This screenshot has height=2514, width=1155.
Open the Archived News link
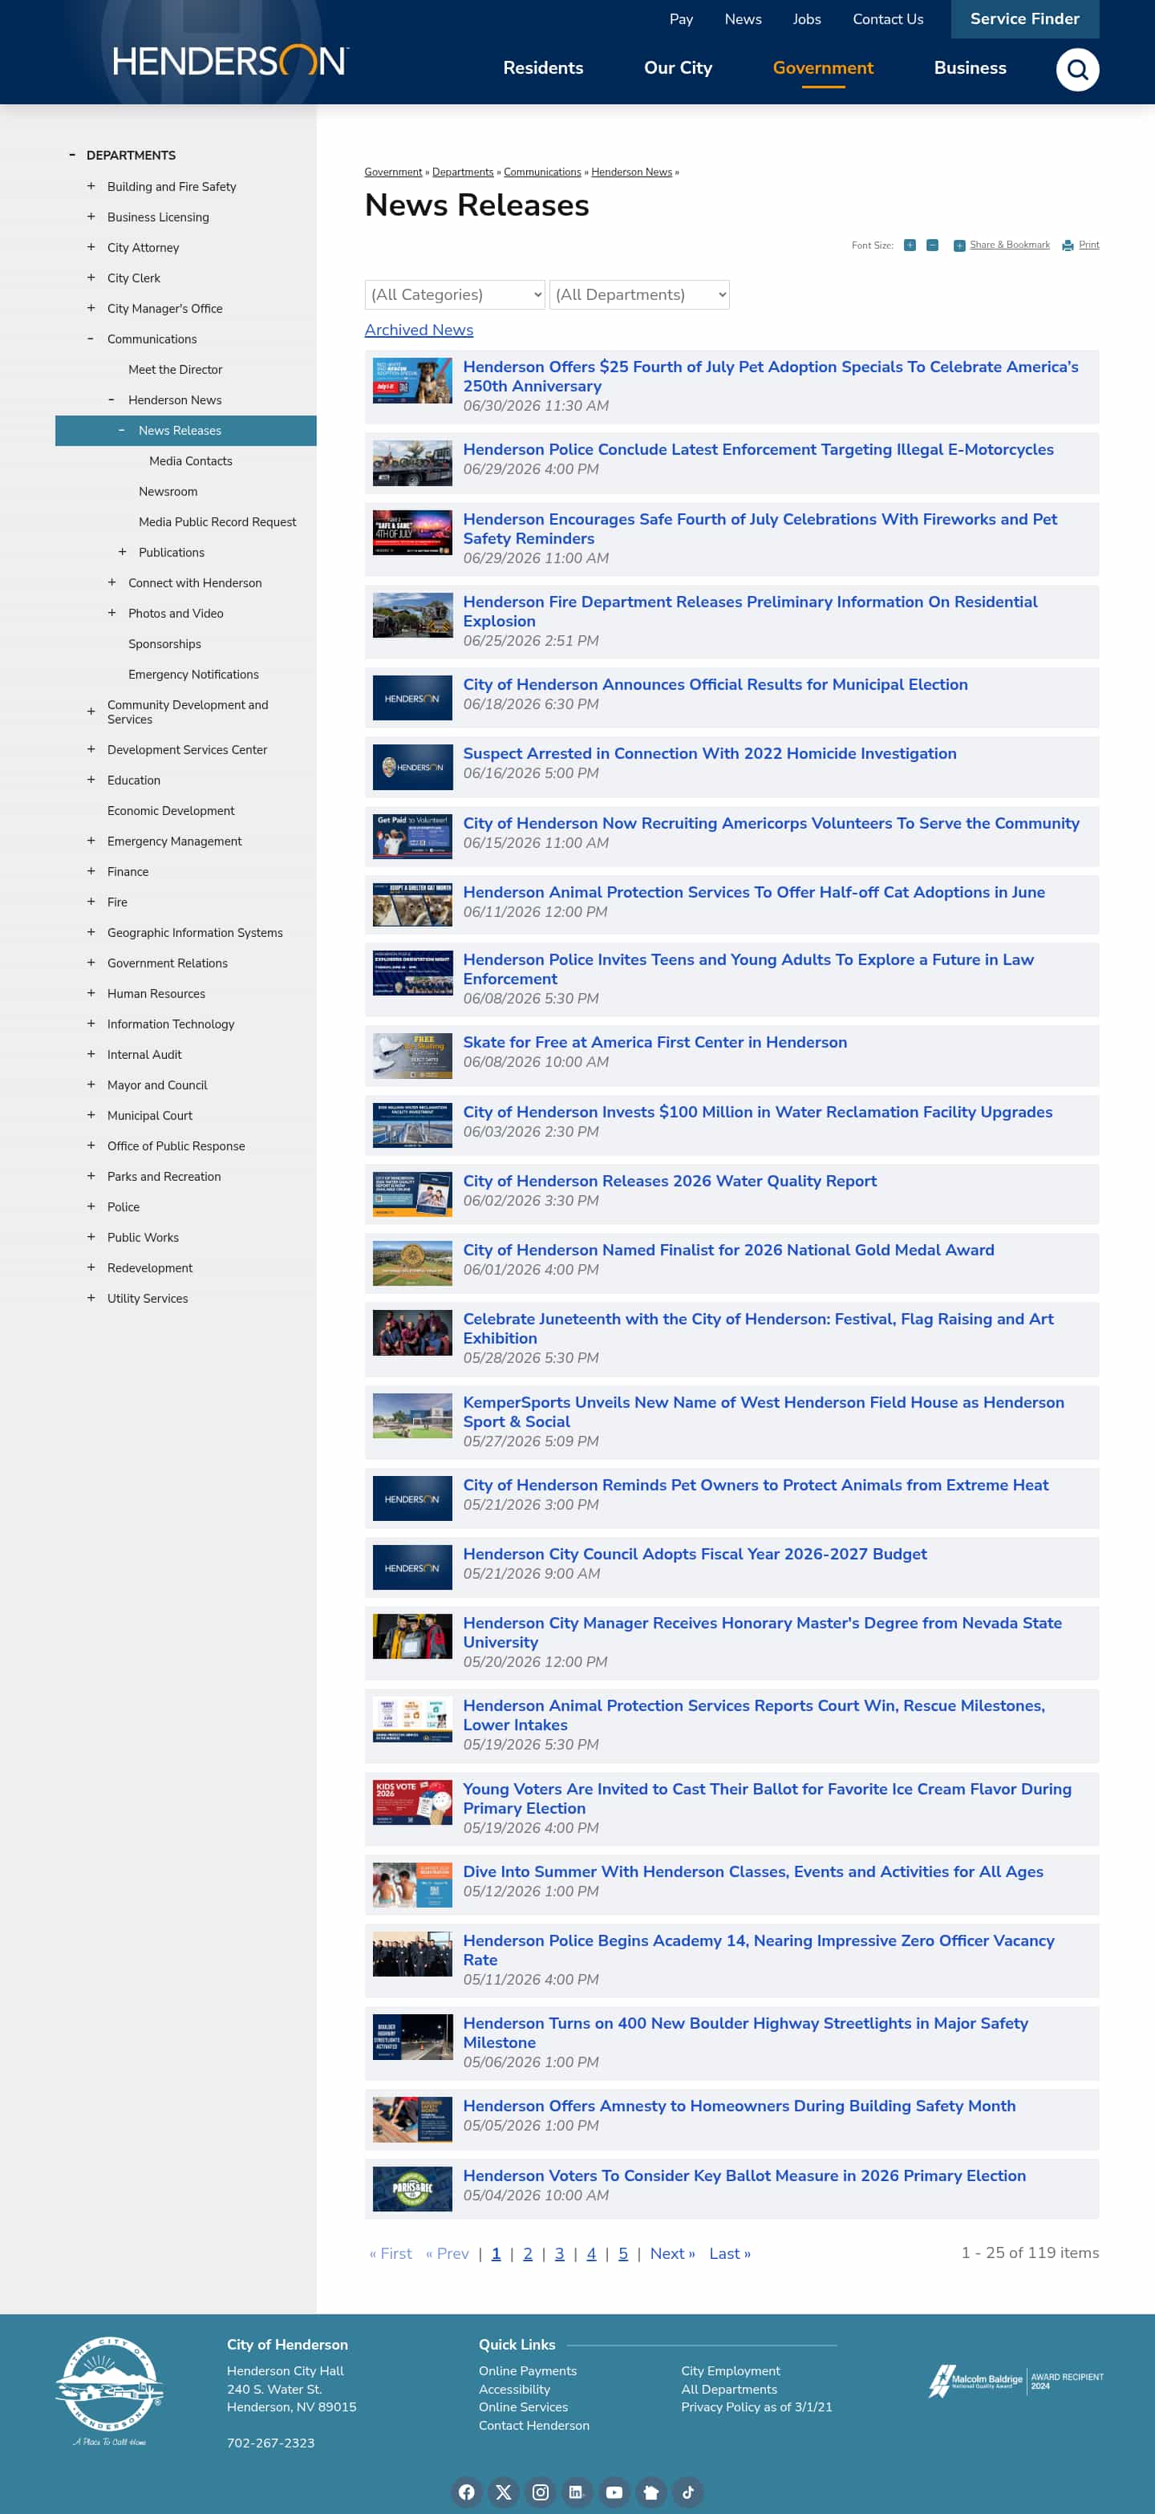tap(419, 330)
